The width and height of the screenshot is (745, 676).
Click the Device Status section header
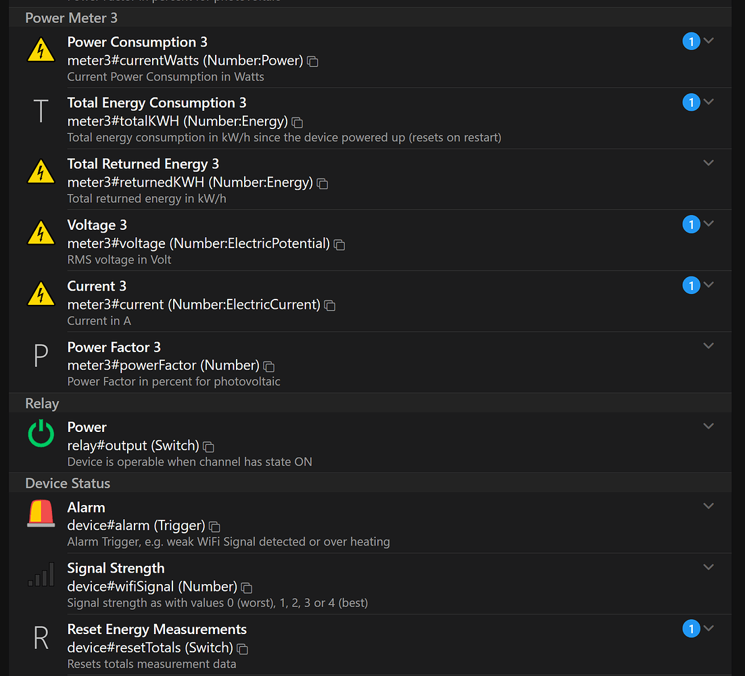coord(68,483)
